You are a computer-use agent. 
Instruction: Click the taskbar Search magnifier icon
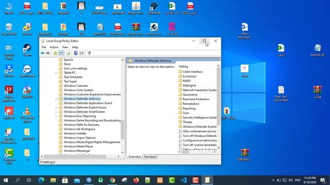pos(18,180)
